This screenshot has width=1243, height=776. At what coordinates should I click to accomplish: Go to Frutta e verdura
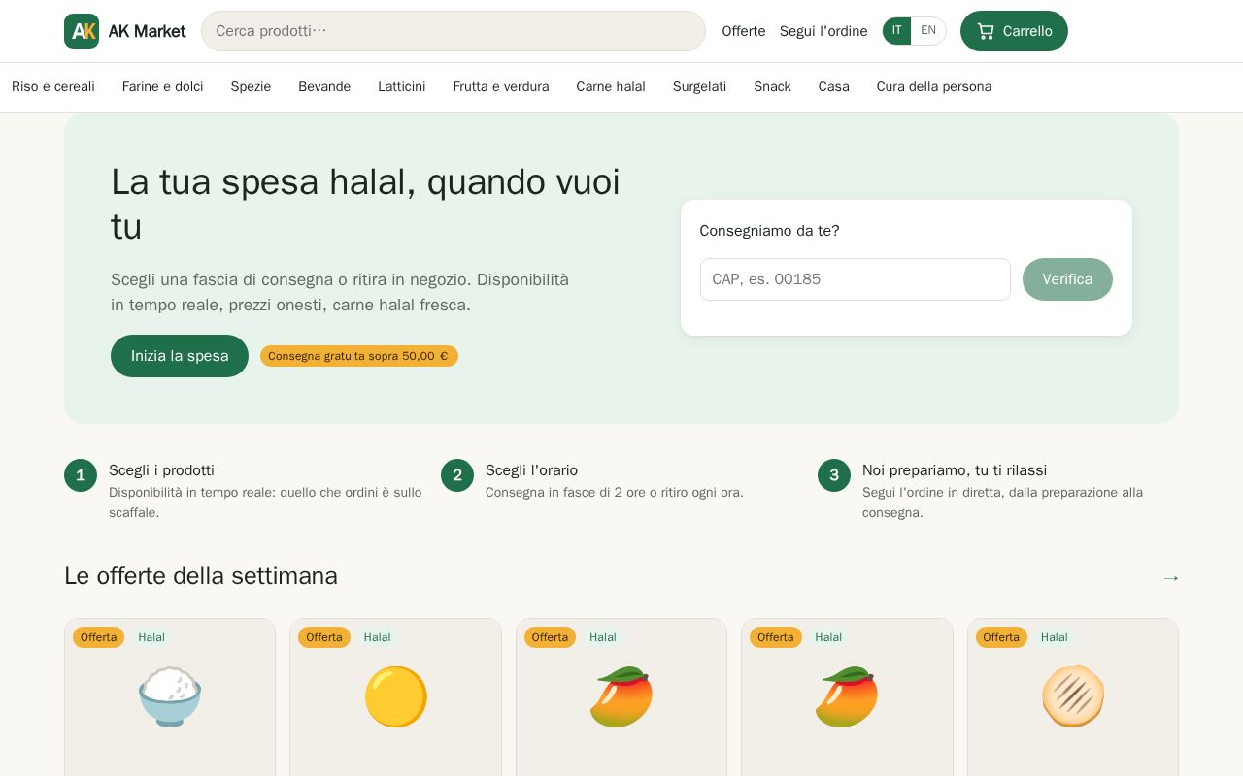coord(501,87)
